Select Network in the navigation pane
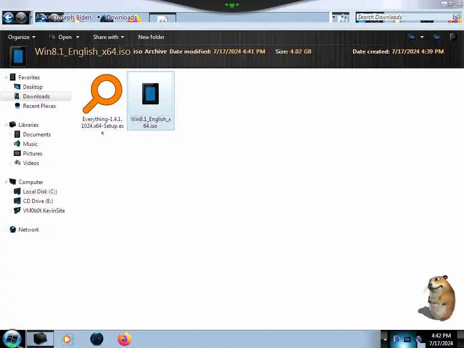 tap(29, 230)
